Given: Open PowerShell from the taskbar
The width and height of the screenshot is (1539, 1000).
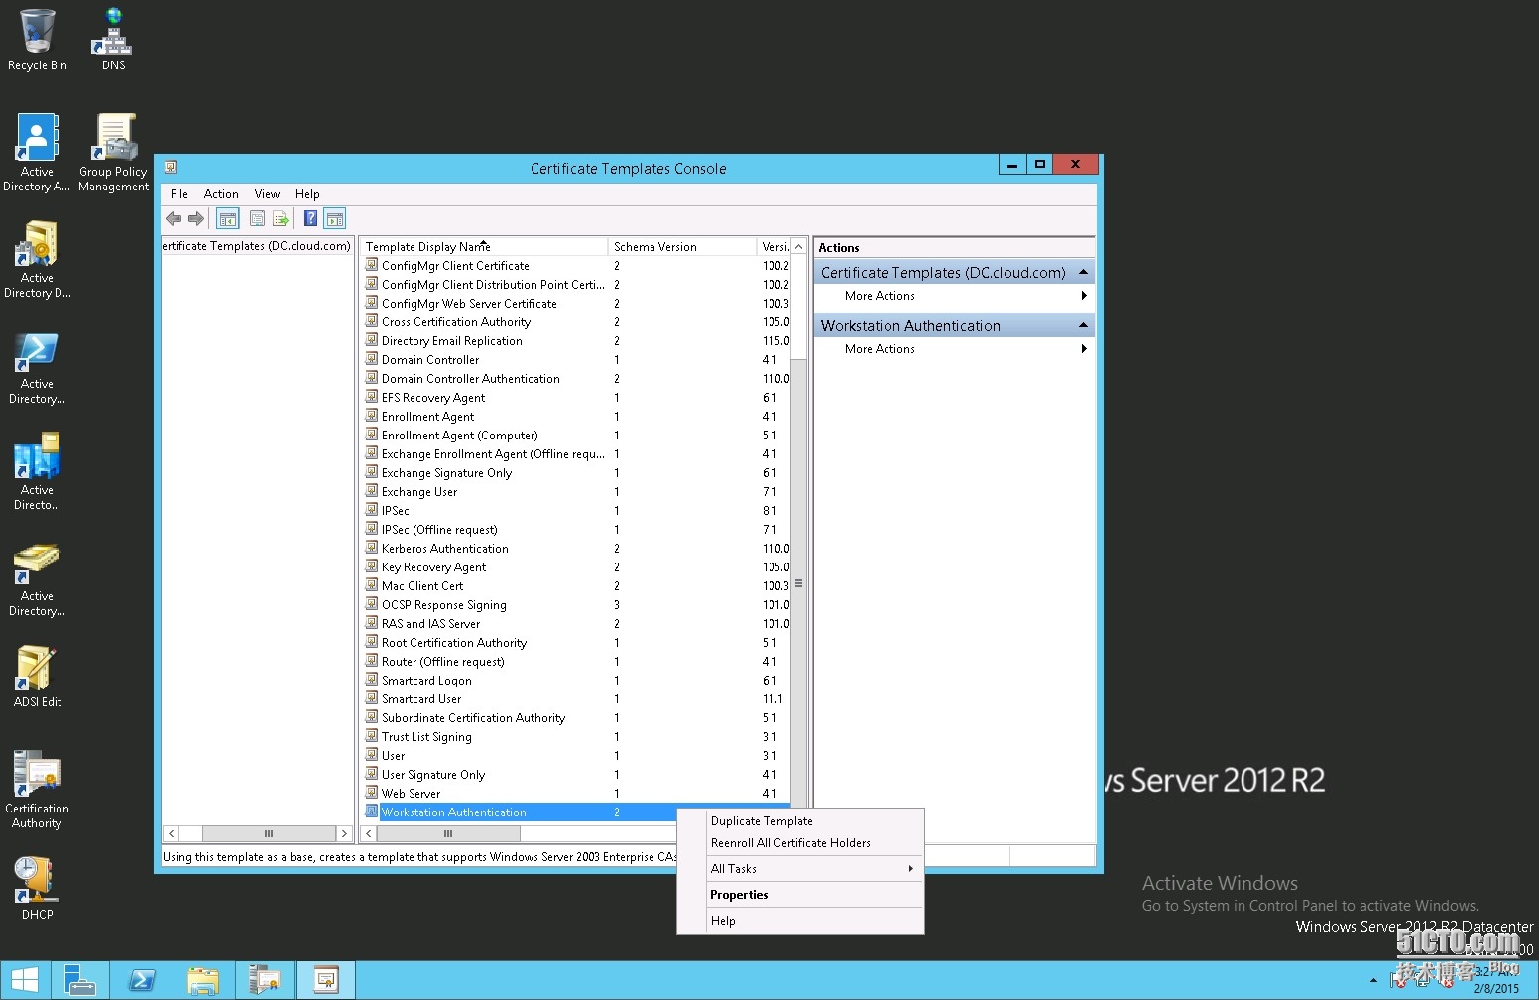Looking at the screenshot, I should [x=142, y=980].
